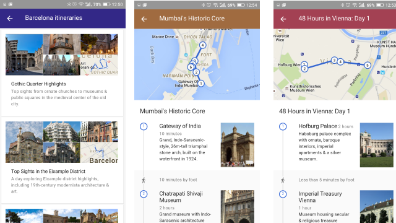Tap the Gateway of India 10 minutes duration
Screen dimensions: 396x223
(171, 134)
